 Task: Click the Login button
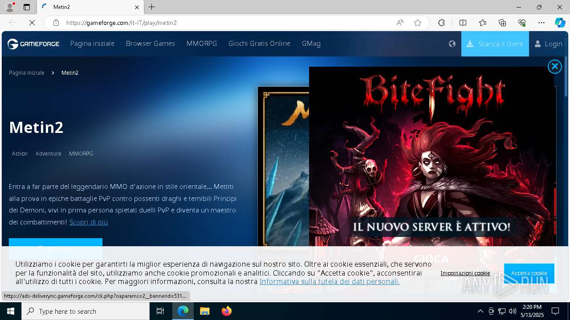[549, 44]
